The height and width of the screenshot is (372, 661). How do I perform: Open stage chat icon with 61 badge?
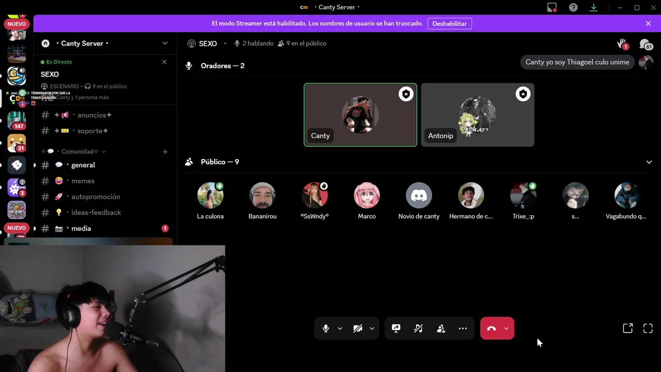tap(645, 44)
